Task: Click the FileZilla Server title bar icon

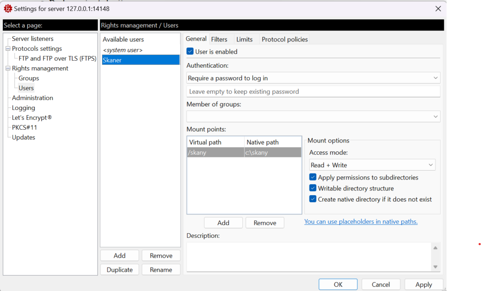Action: click(8, 8)
